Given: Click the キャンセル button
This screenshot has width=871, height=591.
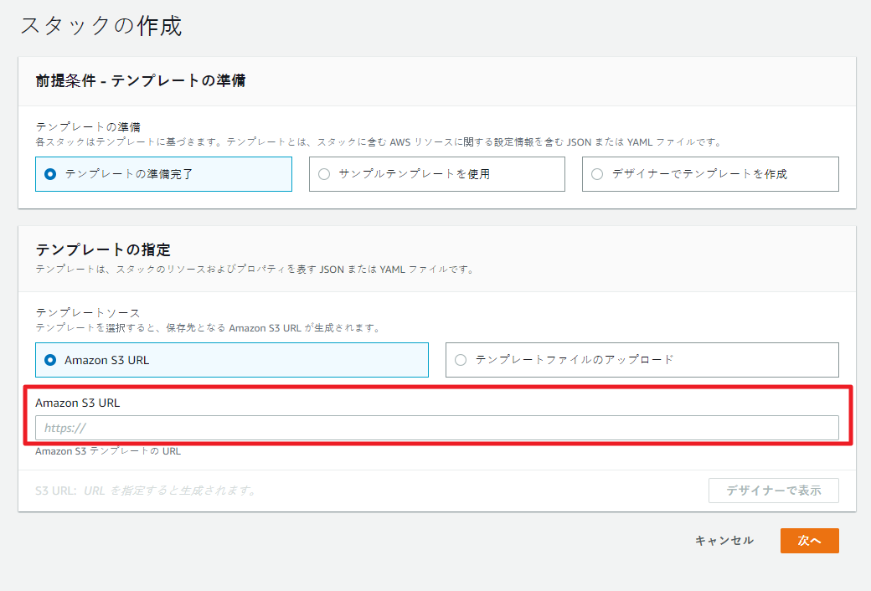Looking at the screenshot, I should point(724,541).
